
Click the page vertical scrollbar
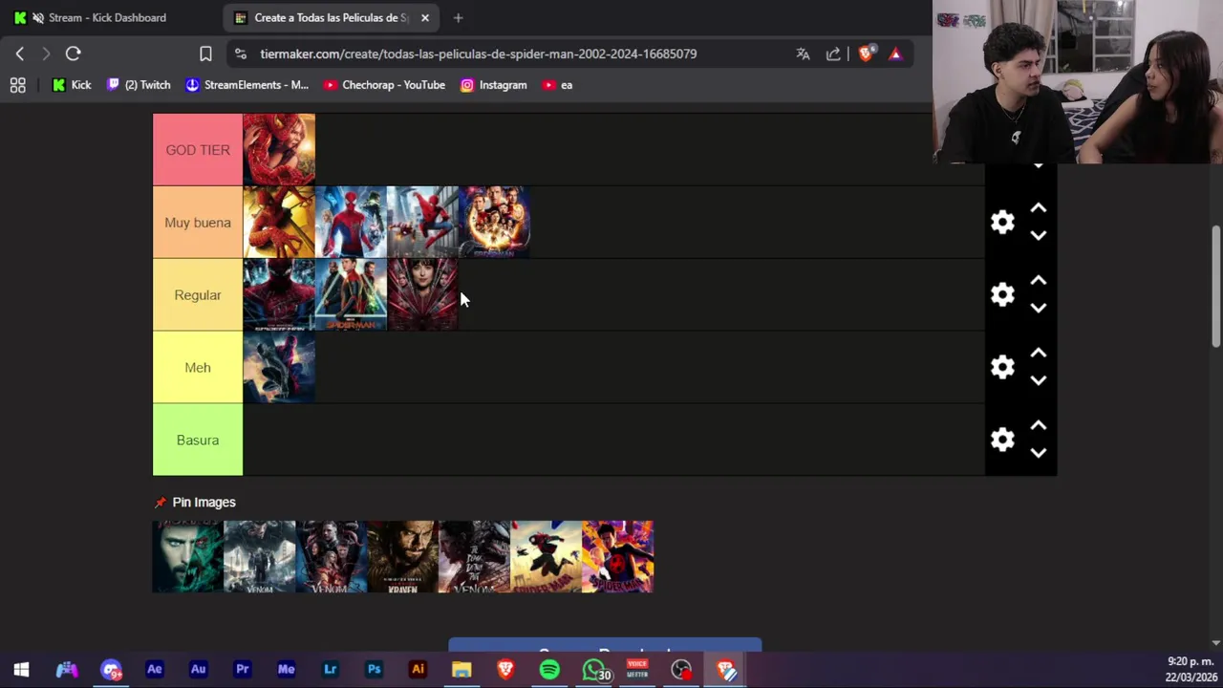tap(1216, 287)
